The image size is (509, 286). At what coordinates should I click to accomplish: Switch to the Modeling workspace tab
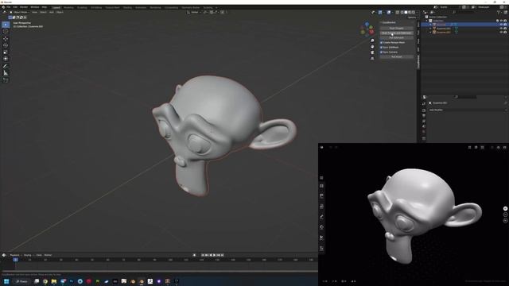pyautogui.click(x=68, y=7)
